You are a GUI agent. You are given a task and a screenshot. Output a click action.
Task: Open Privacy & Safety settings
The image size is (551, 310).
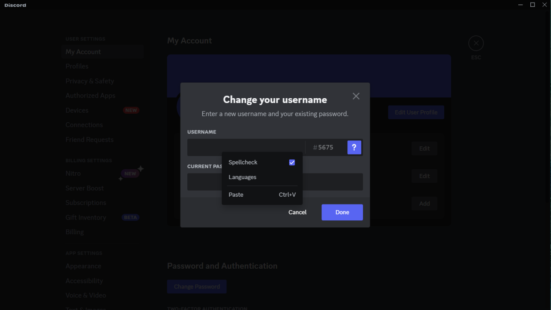click(90, 81)
